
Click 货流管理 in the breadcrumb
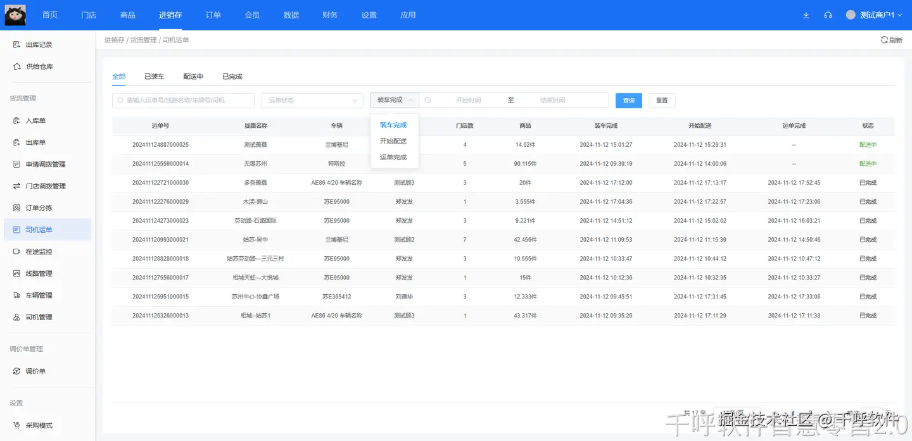pyautogui.click(x=143, y=40)
